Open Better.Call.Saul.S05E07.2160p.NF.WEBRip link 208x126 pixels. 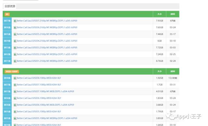pyautogui.click(x=47, y=21)
